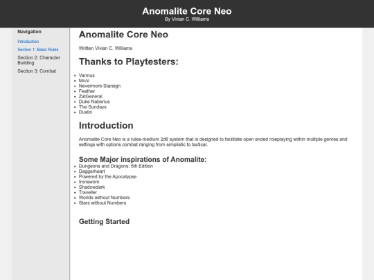Select playtester name Varmus
Screen dimensions: 374x280
click(x=87, y=75)
